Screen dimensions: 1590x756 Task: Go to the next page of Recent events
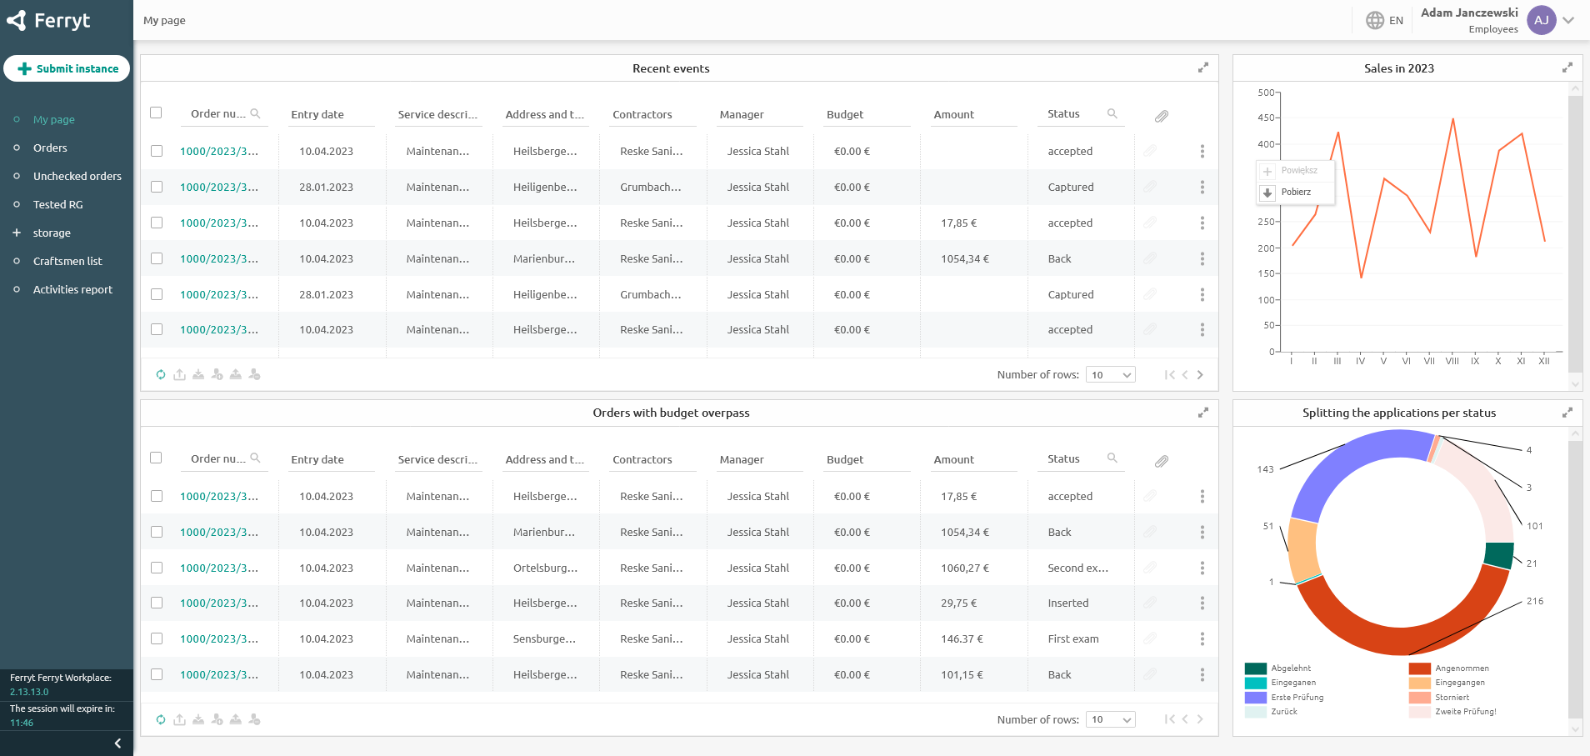(x=1201, y=374)
